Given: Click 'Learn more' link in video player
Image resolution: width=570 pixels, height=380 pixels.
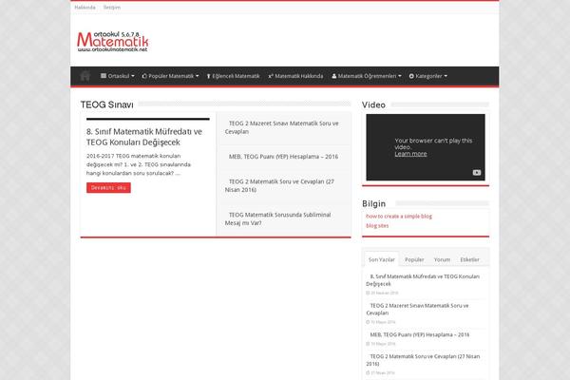Looking at the screenshot, I should point(410,154).
